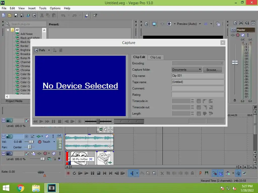Click the video preview external monitor icon
The width and height of the screenshot is (258, 193).
[x=154, y=24]
